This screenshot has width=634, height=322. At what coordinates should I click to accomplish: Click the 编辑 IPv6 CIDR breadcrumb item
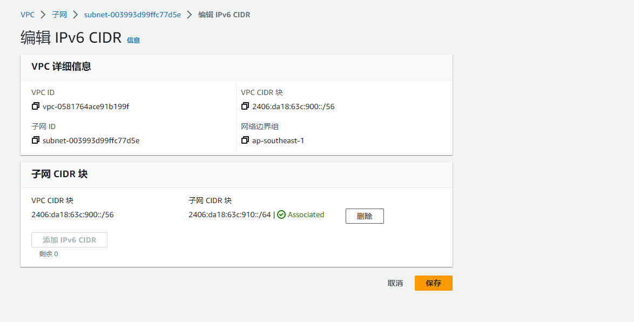click(x=224, y=15)
